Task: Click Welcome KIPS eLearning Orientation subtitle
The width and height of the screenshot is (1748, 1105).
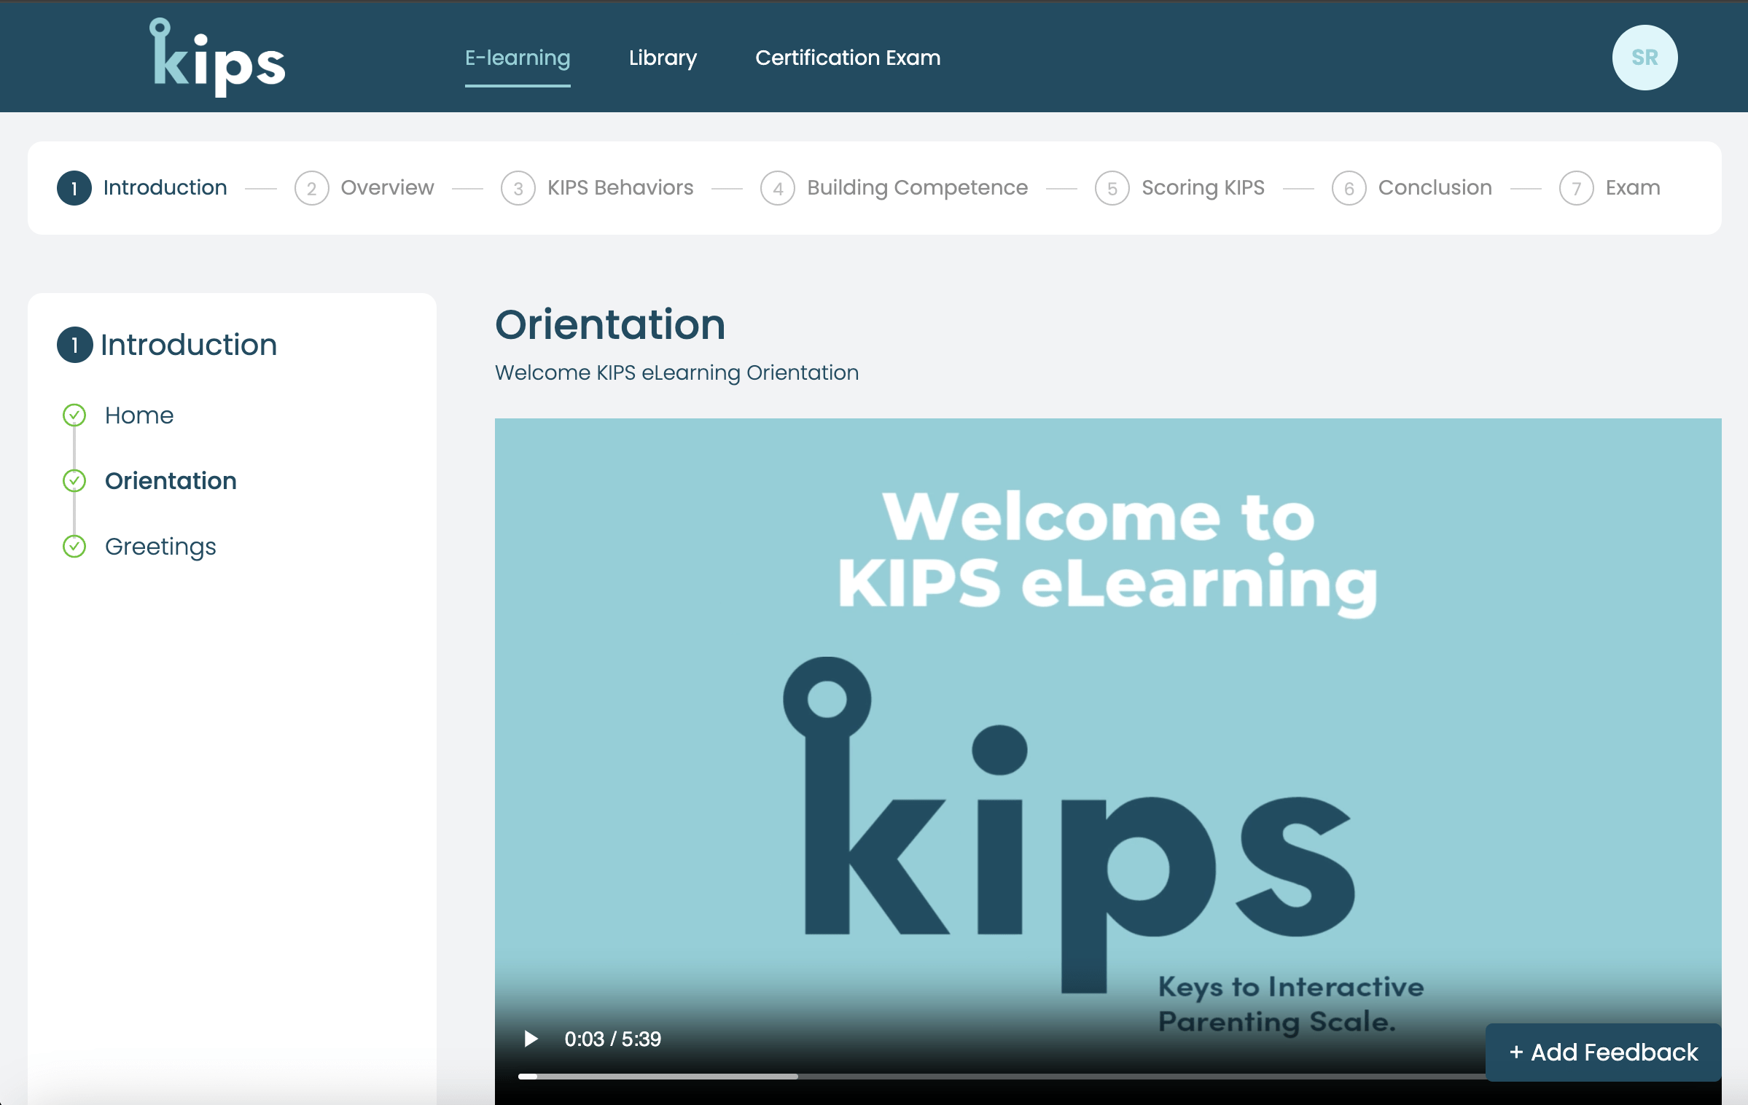Action: coord(676,372)
